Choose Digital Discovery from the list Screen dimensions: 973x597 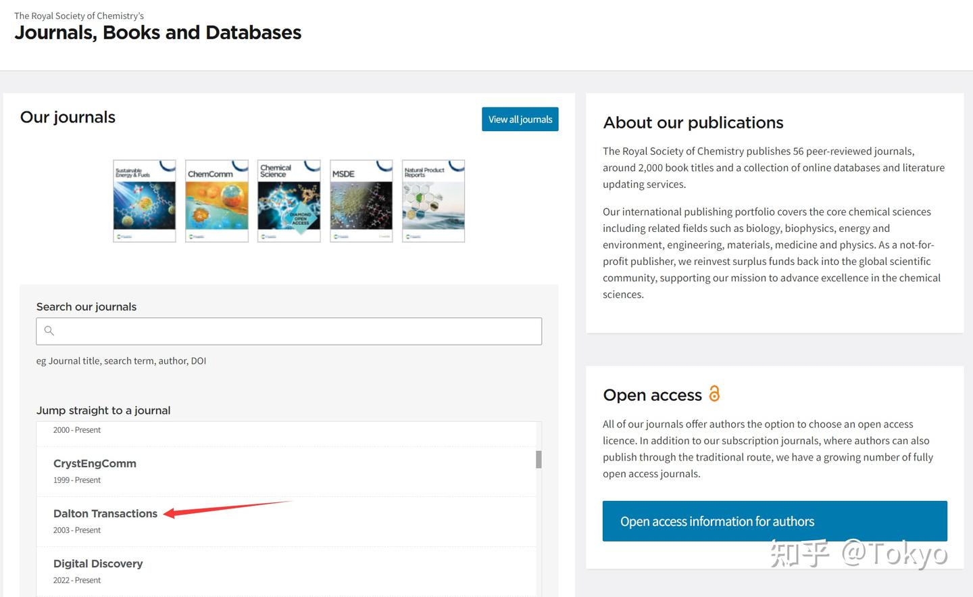[x=98, y=564]
